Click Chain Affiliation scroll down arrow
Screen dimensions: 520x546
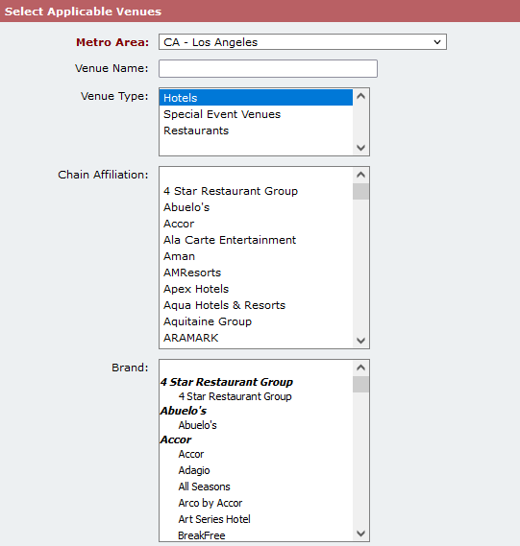pos(361,341)
